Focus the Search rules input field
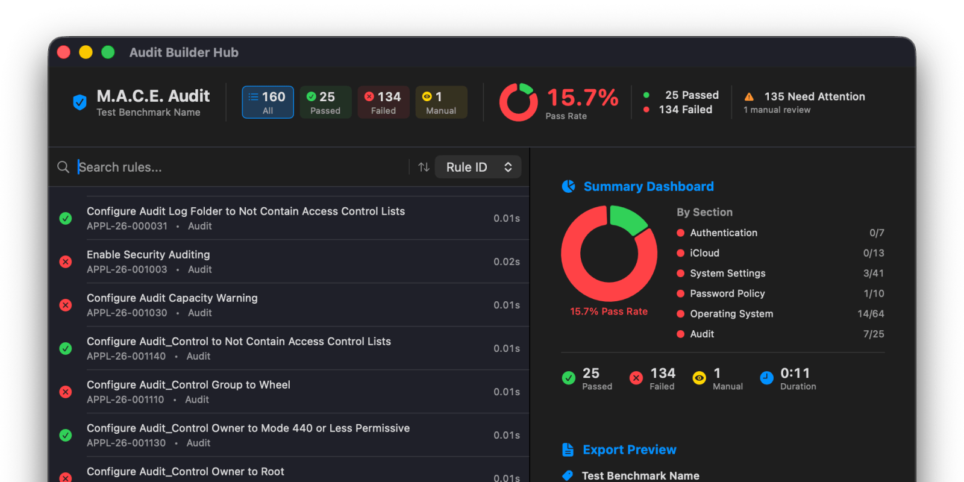This screenshot has width=964, height=482. click(241, 167)
